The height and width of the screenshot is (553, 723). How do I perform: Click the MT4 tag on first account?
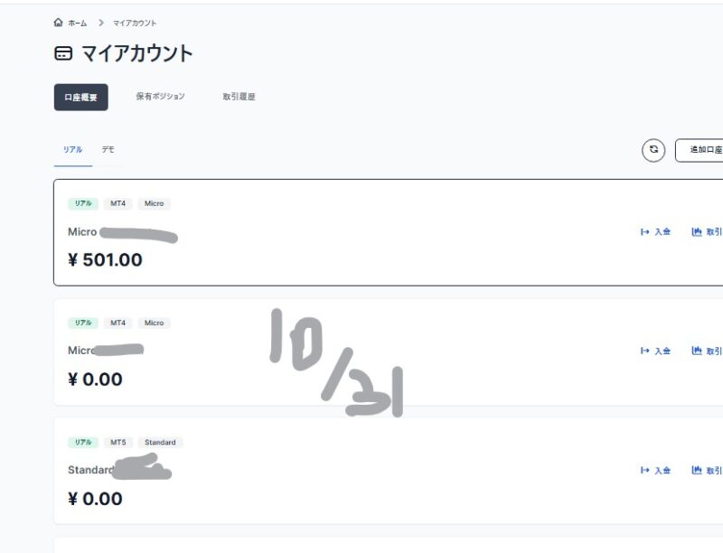tap(117, 203)
